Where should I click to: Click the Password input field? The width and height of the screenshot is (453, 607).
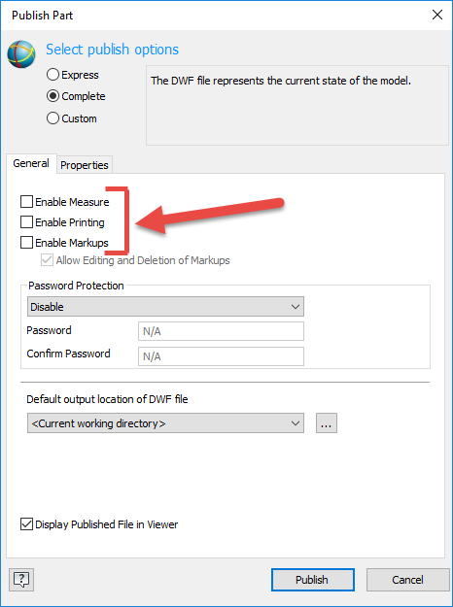tap(221, 331)
